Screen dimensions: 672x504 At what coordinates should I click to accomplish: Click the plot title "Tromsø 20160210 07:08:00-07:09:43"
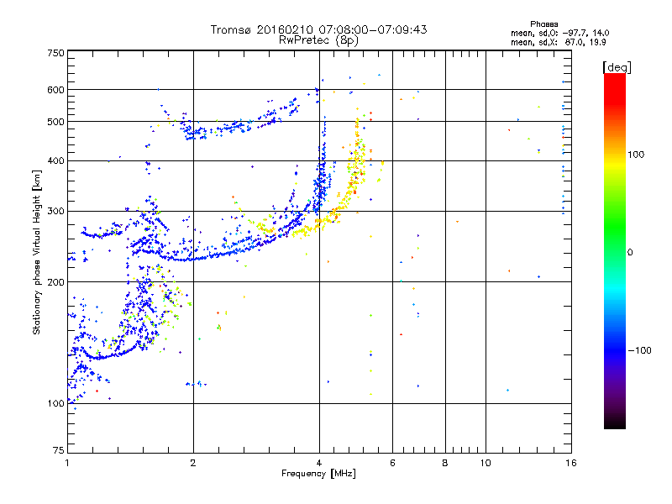[x=318, y=29]
